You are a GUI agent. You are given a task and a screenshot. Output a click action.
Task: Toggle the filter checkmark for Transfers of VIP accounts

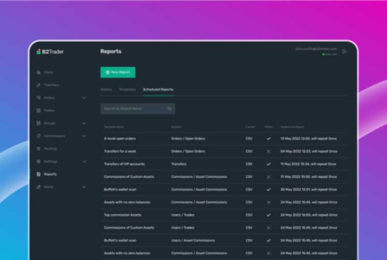268,164
